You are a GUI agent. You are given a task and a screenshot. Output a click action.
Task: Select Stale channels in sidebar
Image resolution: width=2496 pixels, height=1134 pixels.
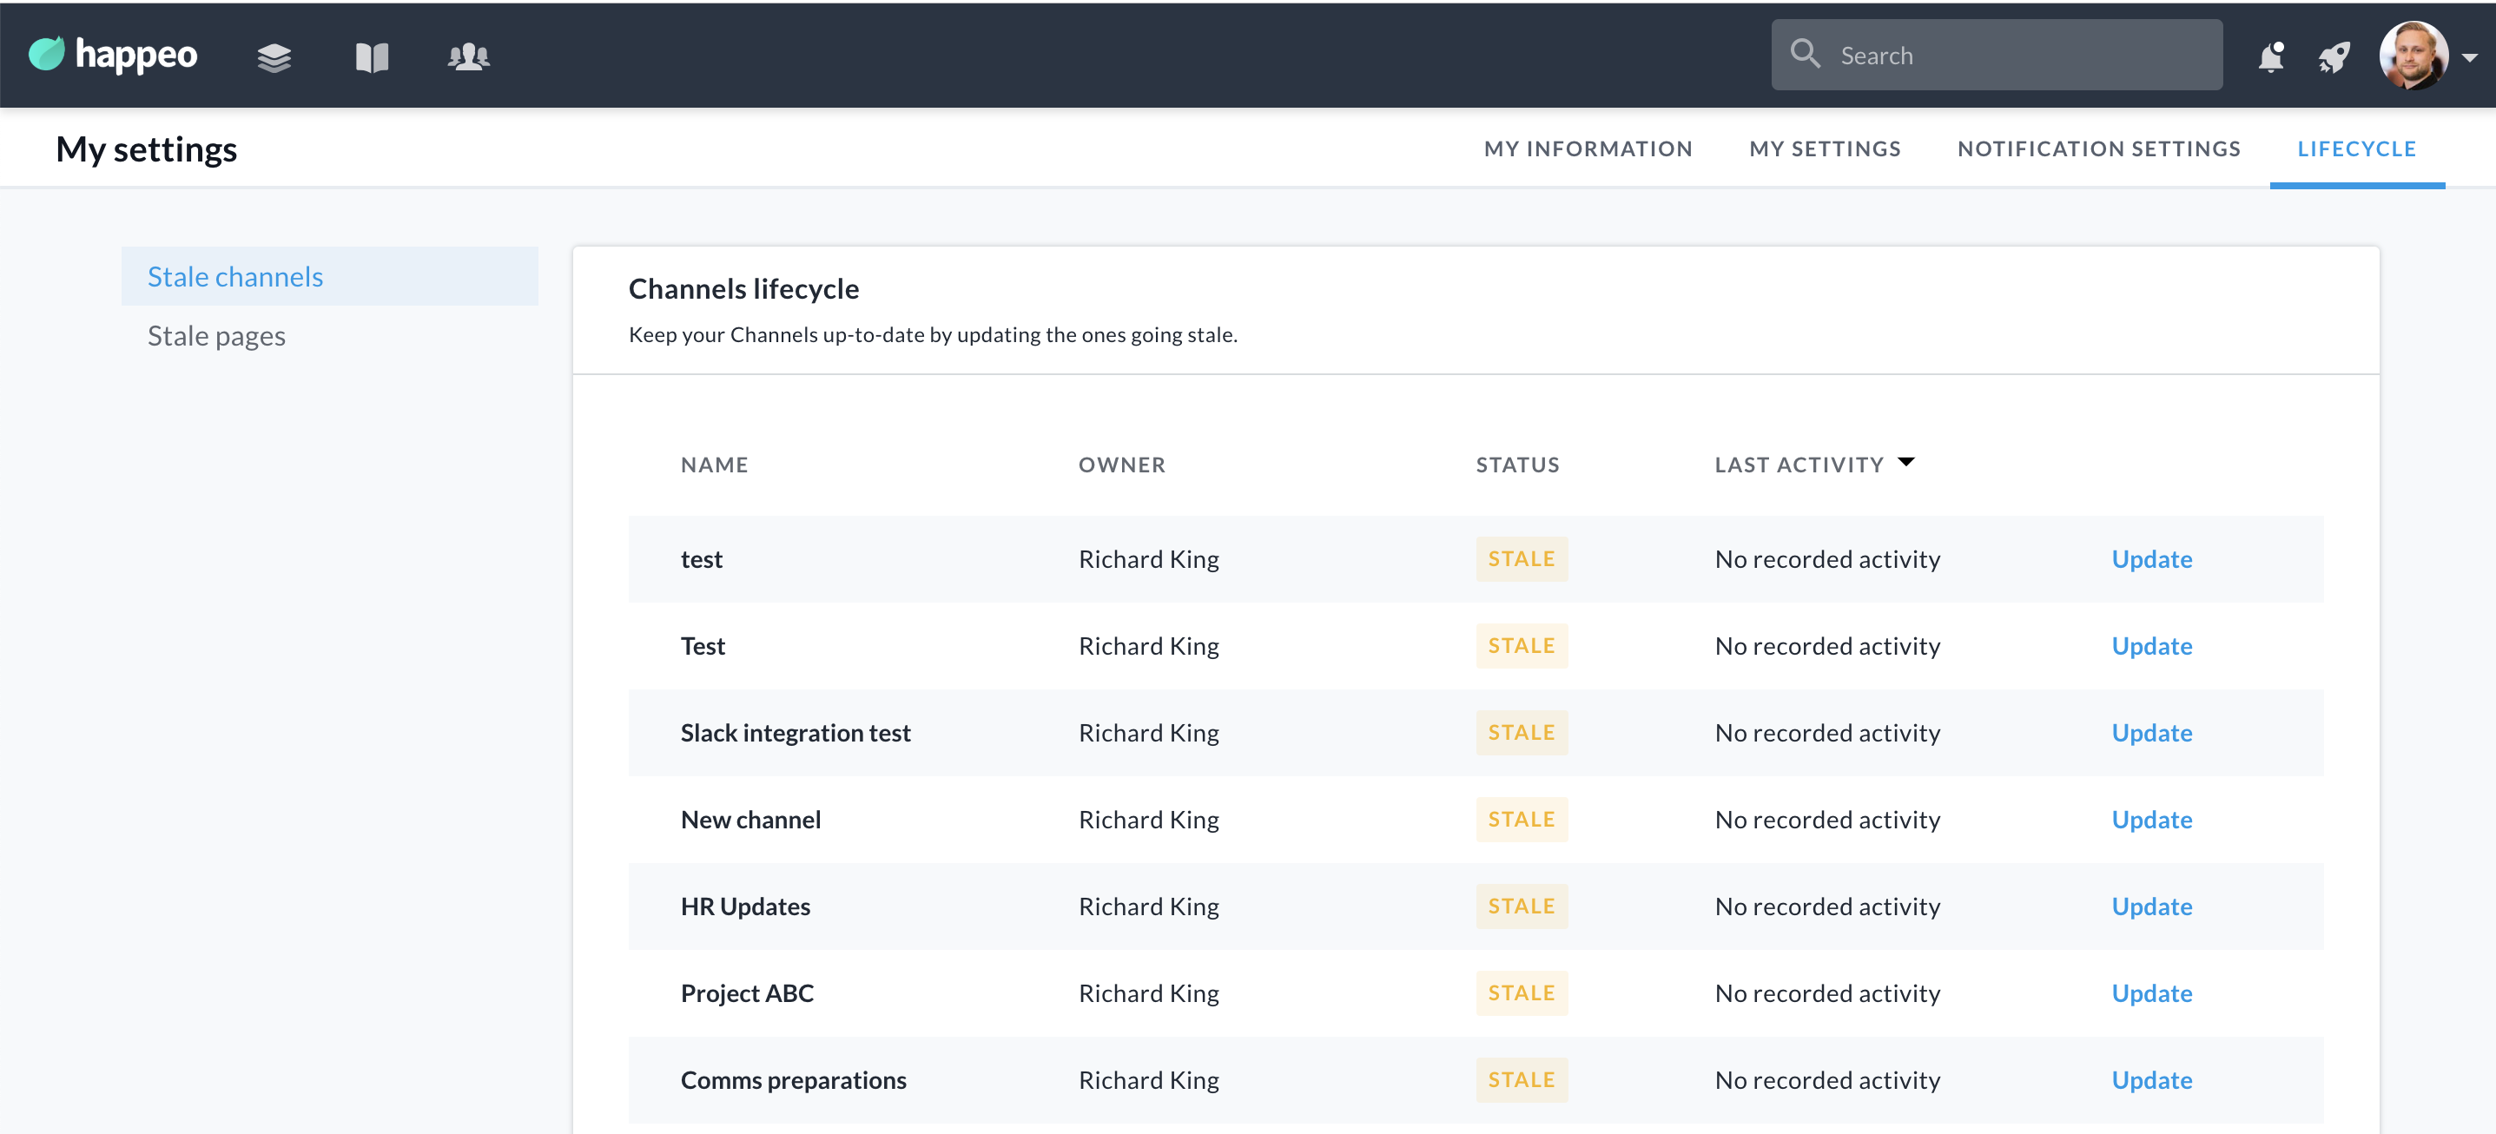tap(235, 277)
